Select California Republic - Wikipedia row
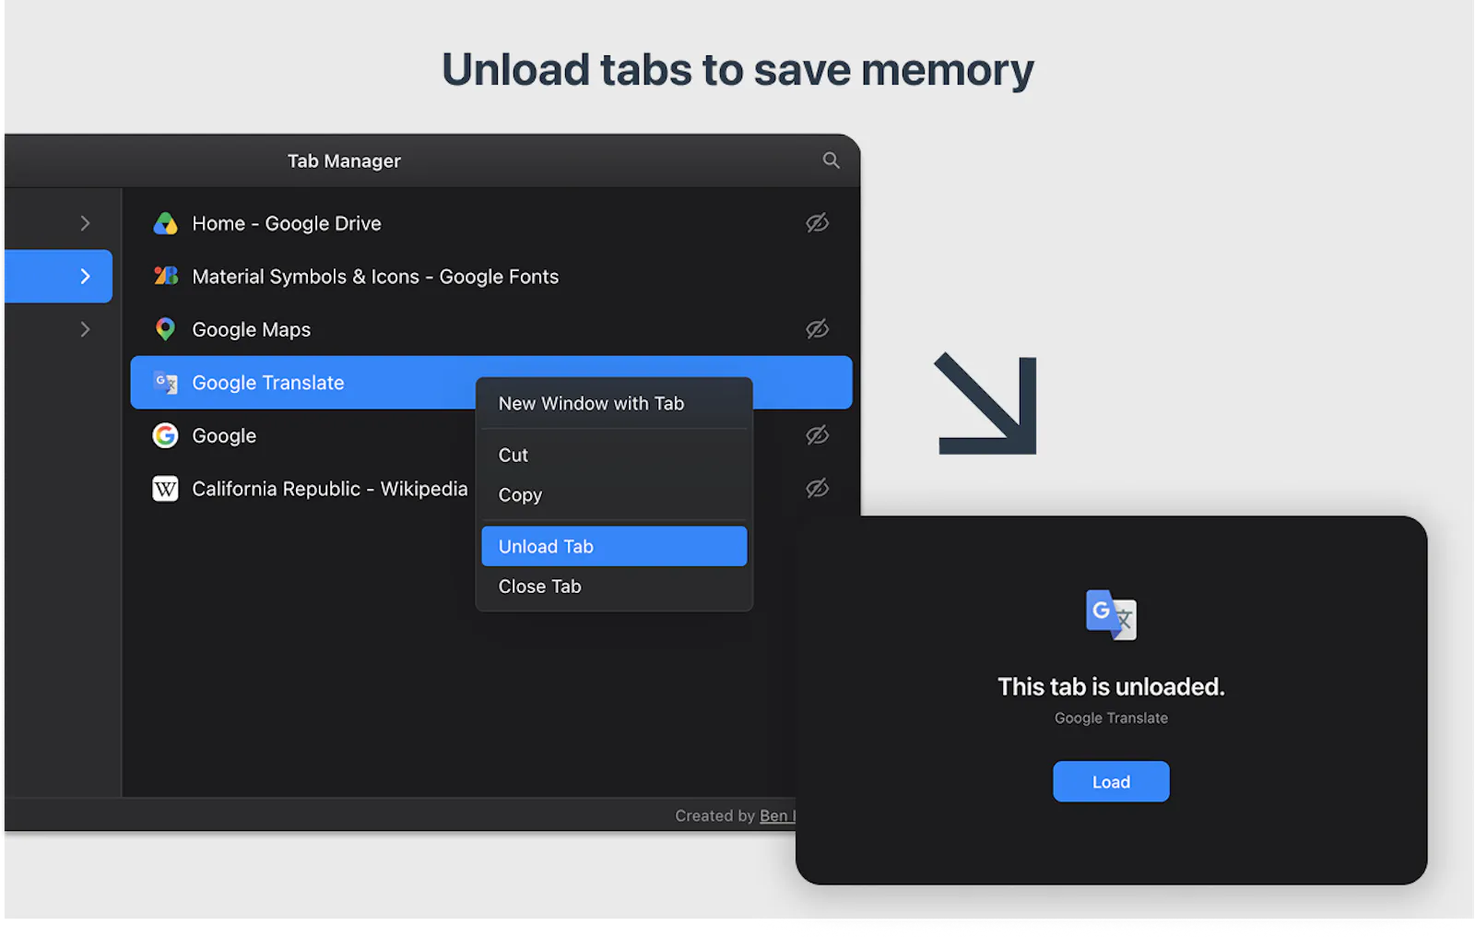 pyautogui.click(x=491, y=489)
